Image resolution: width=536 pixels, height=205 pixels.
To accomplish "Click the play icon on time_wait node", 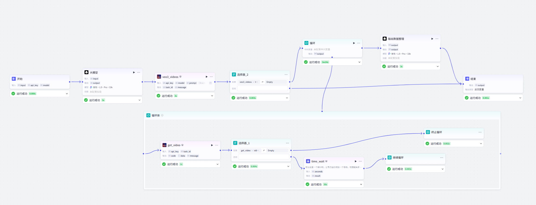I will pyautogui.click(x=356, y=161).
